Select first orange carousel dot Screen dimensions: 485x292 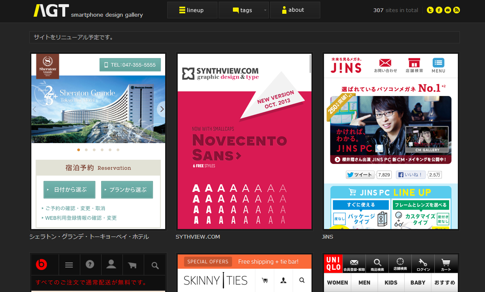click(79, 150)
